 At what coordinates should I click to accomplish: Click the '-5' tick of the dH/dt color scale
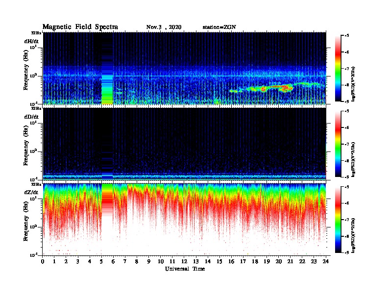tap(347, 36)
